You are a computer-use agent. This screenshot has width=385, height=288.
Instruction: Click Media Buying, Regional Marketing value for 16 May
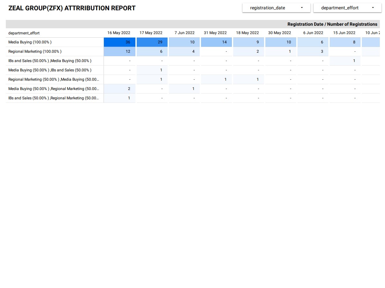(120, 89)
